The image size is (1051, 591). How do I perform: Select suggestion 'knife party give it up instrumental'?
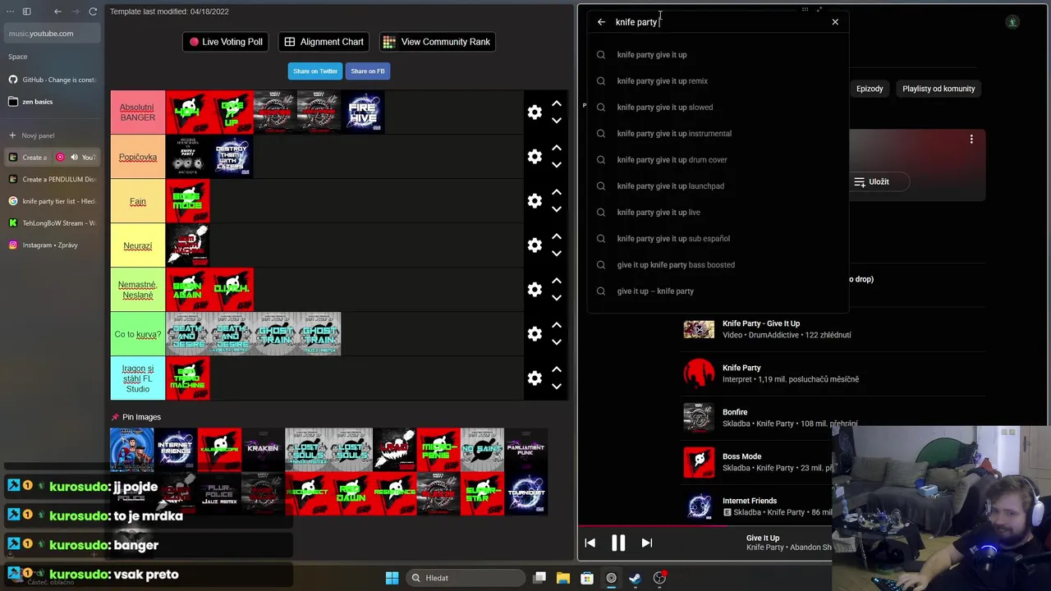[x=718, y=134]
